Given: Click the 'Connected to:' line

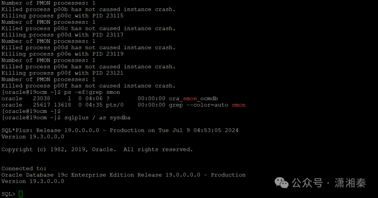Looking at the screenshot, I should pos(24,168).
